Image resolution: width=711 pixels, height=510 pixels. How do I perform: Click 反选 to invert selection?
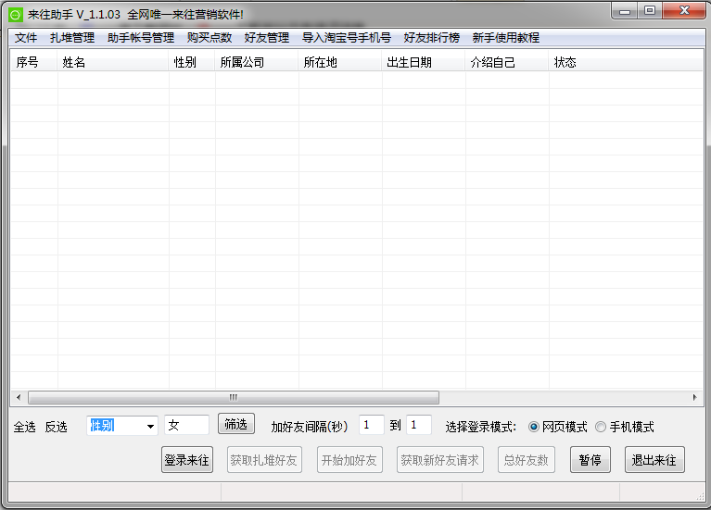point(57,427)
